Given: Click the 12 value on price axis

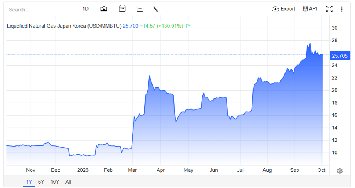Looking at the screenshot, I should [334, 140].
